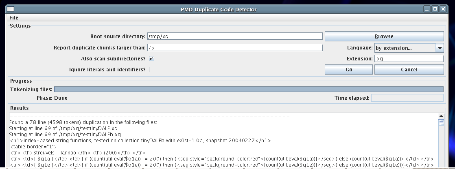Click the Language dropdown arrow
455x169 pixels.
[440, 48]
